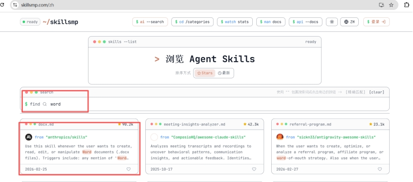Click date 2026-02-25 on docx card
Viewport: 413px width, 182px height.
click(x=36, y=169)
